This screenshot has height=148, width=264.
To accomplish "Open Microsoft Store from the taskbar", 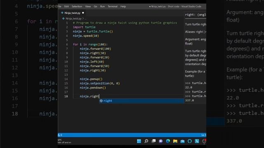I will (182, 141).
